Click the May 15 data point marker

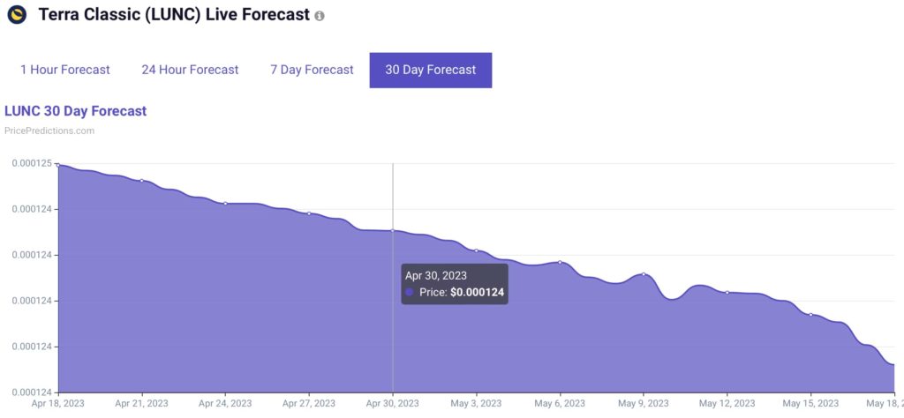coord(810,315)
